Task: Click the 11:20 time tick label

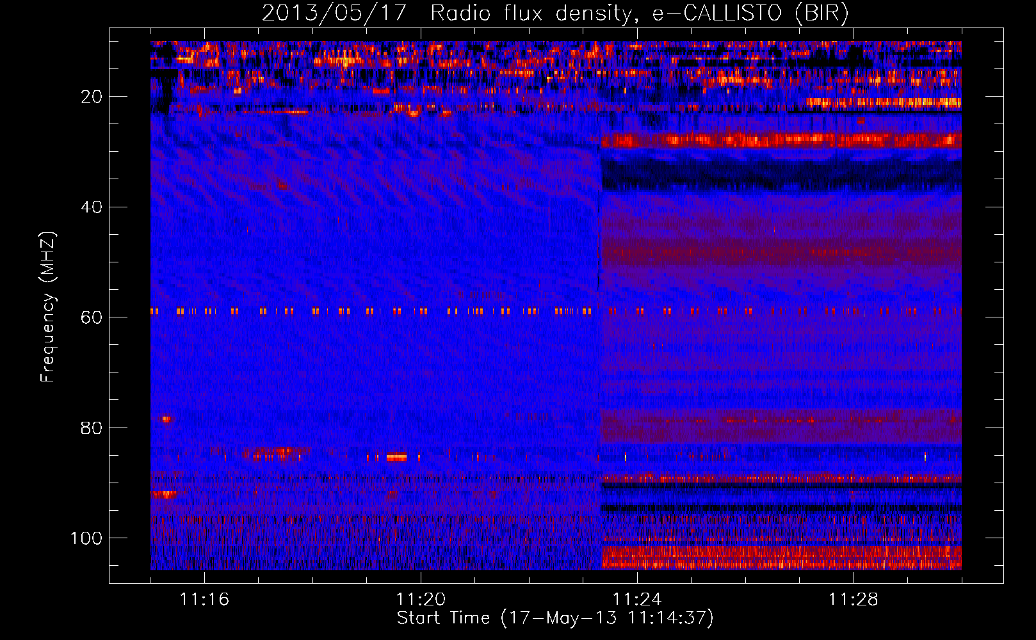Action: [x=421, y=600]
